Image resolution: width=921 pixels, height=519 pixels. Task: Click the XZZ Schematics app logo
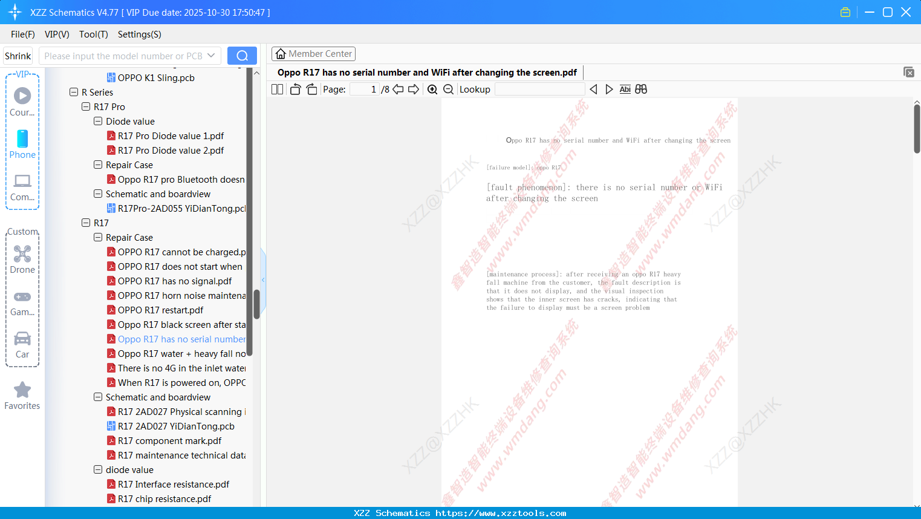15,12
